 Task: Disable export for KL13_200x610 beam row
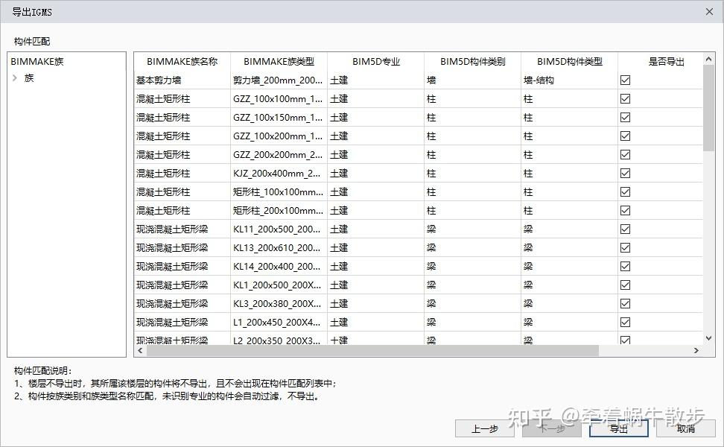(626, 247)
